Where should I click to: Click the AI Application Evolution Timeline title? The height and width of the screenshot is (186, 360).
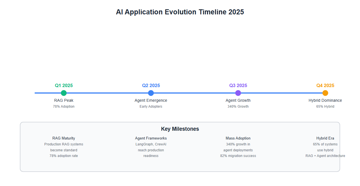tap(180, 12)
